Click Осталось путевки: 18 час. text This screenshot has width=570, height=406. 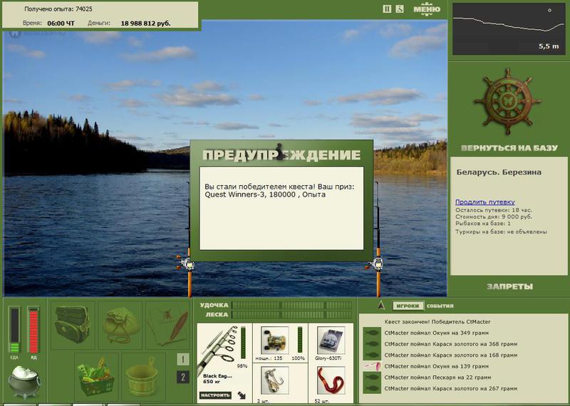pyautogui.click(x=493, y=210)
